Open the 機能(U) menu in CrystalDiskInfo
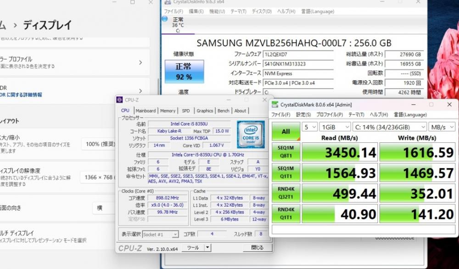The height and width of the screenshot is (269, 459). pos(217,11)
